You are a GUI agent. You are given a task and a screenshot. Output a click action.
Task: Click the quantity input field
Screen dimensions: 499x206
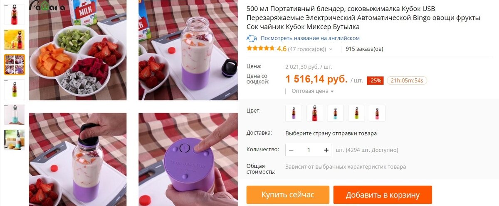point(309,150)
